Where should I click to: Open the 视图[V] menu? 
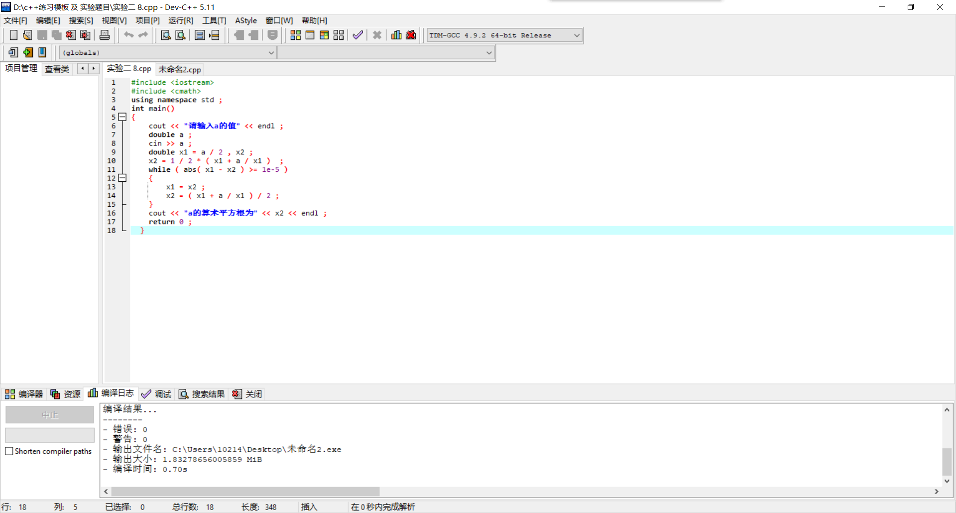[115, 20]
